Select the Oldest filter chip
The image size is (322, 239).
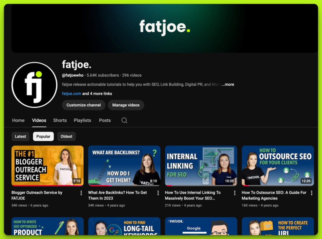[x=66, y=136]
